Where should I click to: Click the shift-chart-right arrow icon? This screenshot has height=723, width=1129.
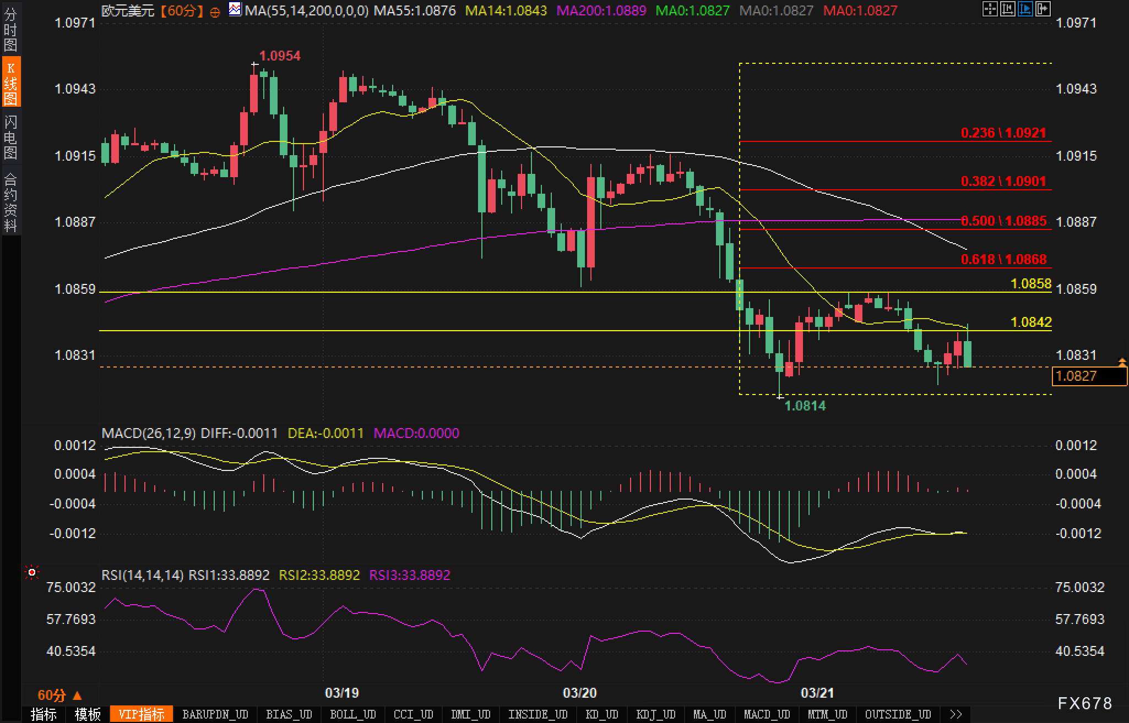click(x=1043, y=9)
